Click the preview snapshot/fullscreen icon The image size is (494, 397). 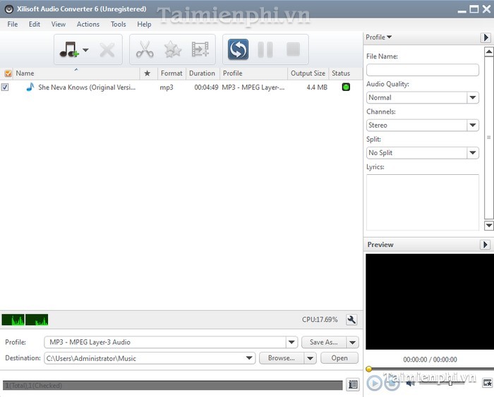click(x=487, y=383)
